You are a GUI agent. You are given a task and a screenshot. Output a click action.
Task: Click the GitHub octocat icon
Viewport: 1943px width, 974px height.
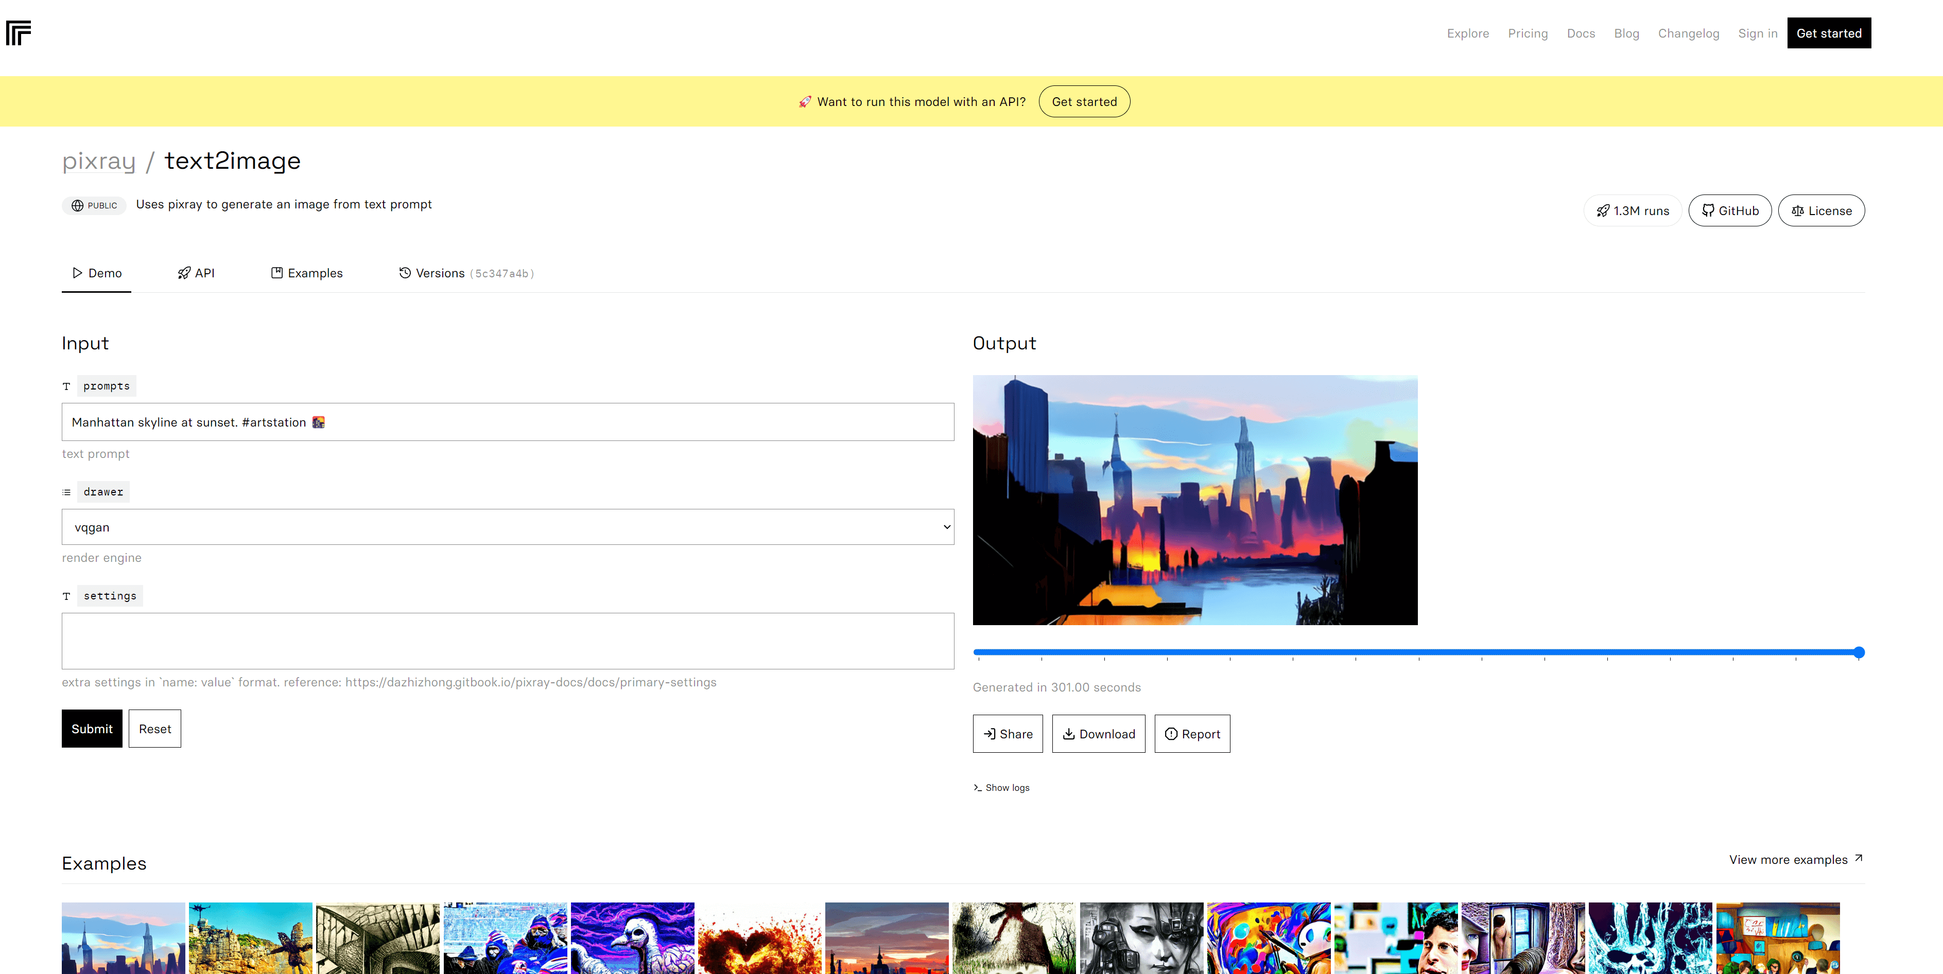click(x=1708, y=210)
